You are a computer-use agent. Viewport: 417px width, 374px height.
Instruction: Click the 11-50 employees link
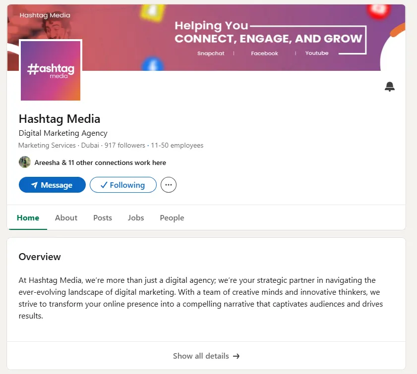coord(177,145)
